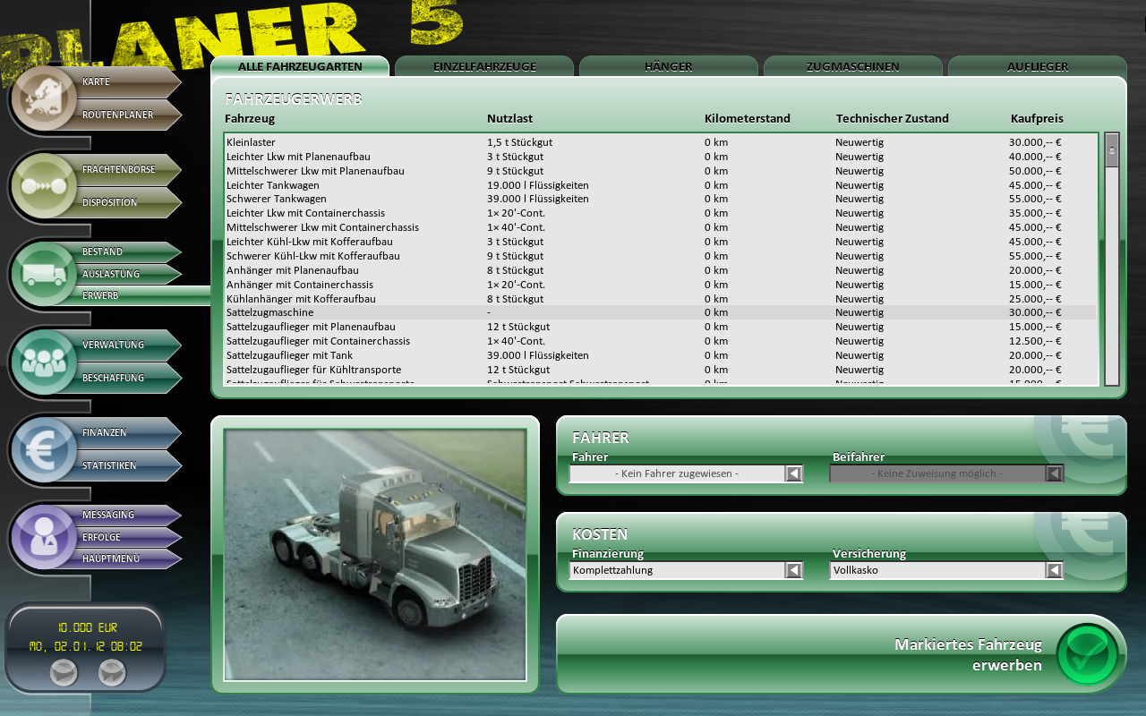
Task: Expand the Versicherung dropdown arrow
Action: tap(1054, 570)
